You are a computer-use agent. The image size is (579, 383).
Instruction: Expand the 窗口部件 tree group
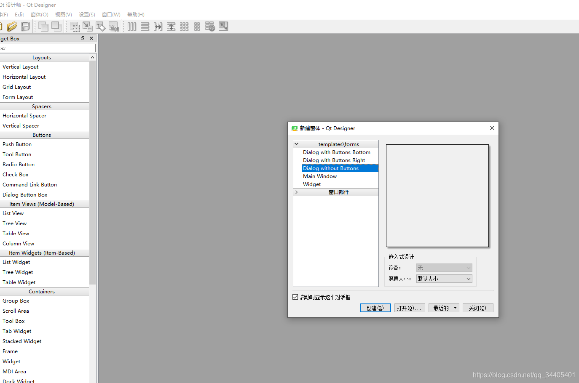pyautogui.click(x=296, y=192)
